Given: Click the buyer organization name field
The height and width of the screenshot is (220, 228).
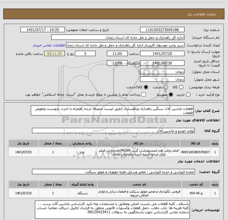Looking at the screenshot, I should [118, 38].
